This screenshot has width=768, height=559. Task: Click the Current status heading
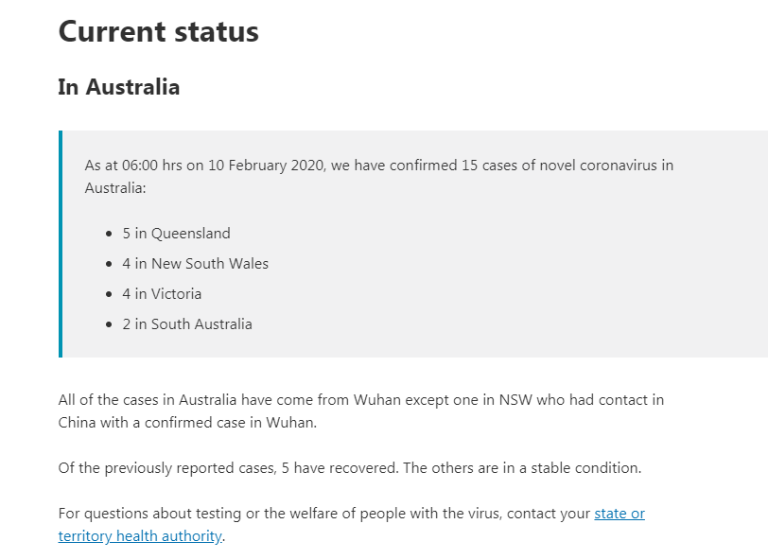pos(158,32)
